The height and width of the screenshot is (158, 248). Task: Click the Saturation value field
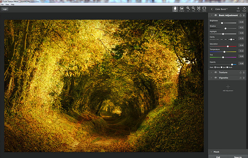(x=241, y=45)
